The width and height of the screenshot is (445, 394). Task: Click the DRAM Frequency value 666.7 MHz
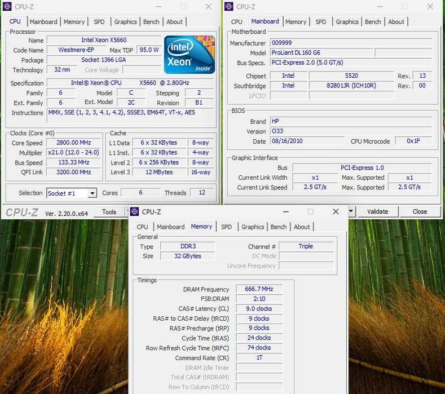click(x=259, y=289)
